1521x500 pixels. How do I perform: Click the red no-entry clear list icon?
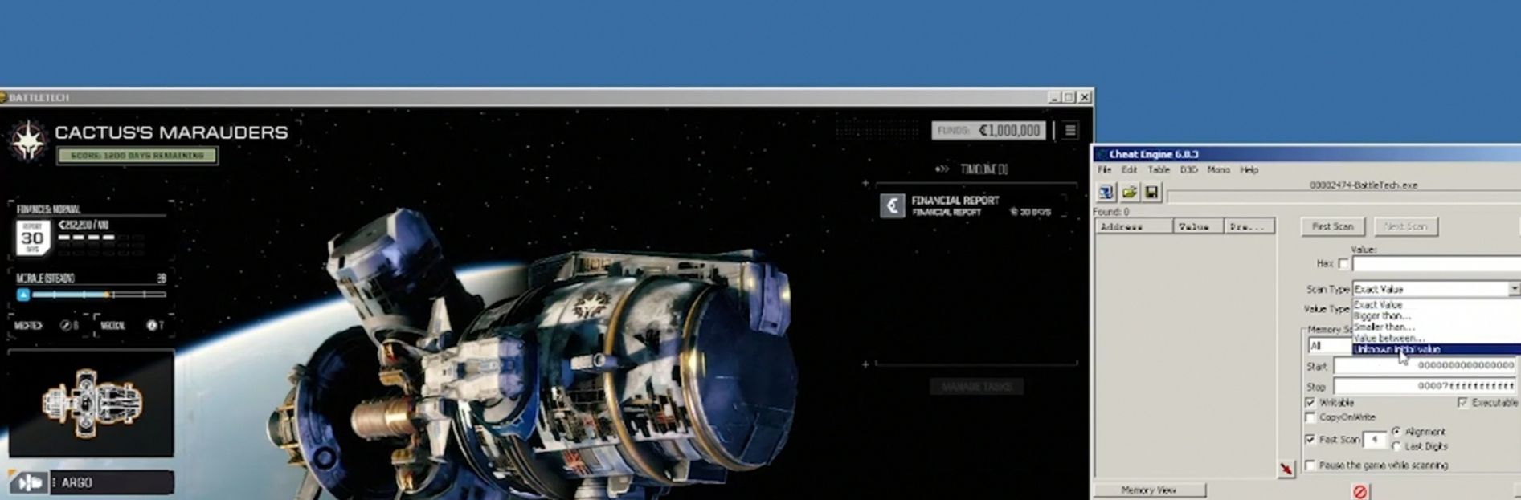tap(1359, 491)
